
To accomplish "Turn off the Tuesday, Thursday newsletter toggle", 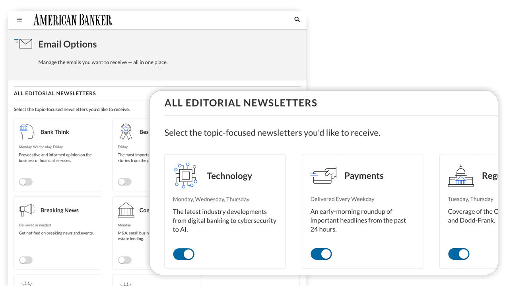I will (459, 254).
